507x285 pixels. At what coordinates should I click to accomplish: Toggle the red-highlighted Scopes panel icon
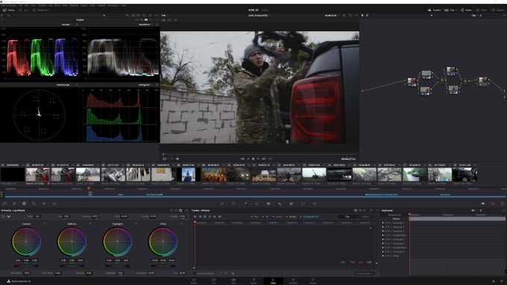coord(492,204)
